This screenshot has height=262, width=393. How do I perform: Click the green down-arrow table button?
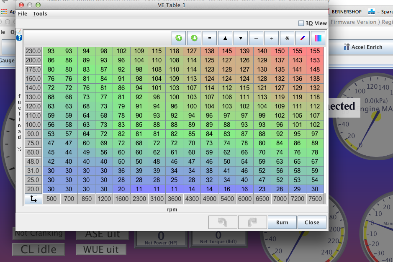[194, 38]
